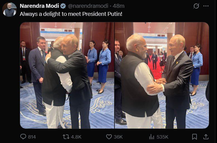
Task: Click the tweet text about President Putin
Action: [x=71, y=14]
